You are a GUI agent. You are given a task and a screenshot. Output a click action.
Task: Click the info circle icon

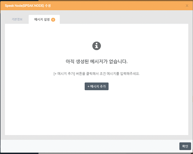[96, 46]
